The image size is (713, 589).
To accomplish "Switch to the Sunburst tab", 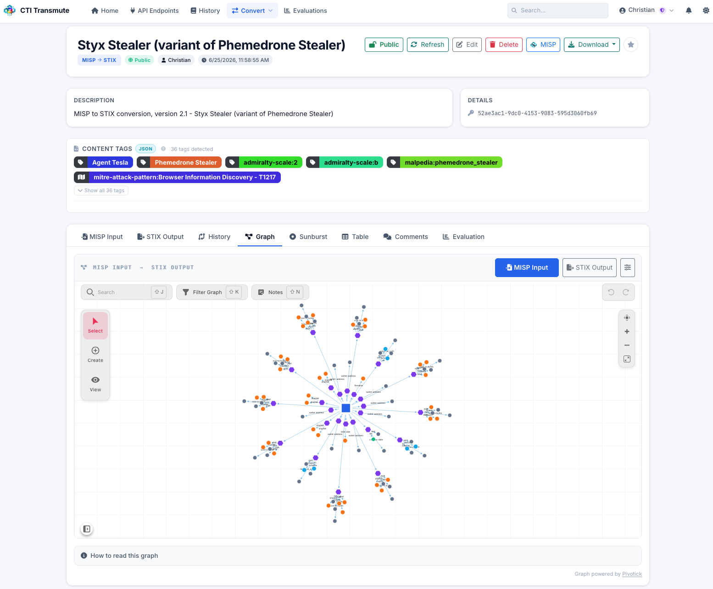I will (308, 237).
